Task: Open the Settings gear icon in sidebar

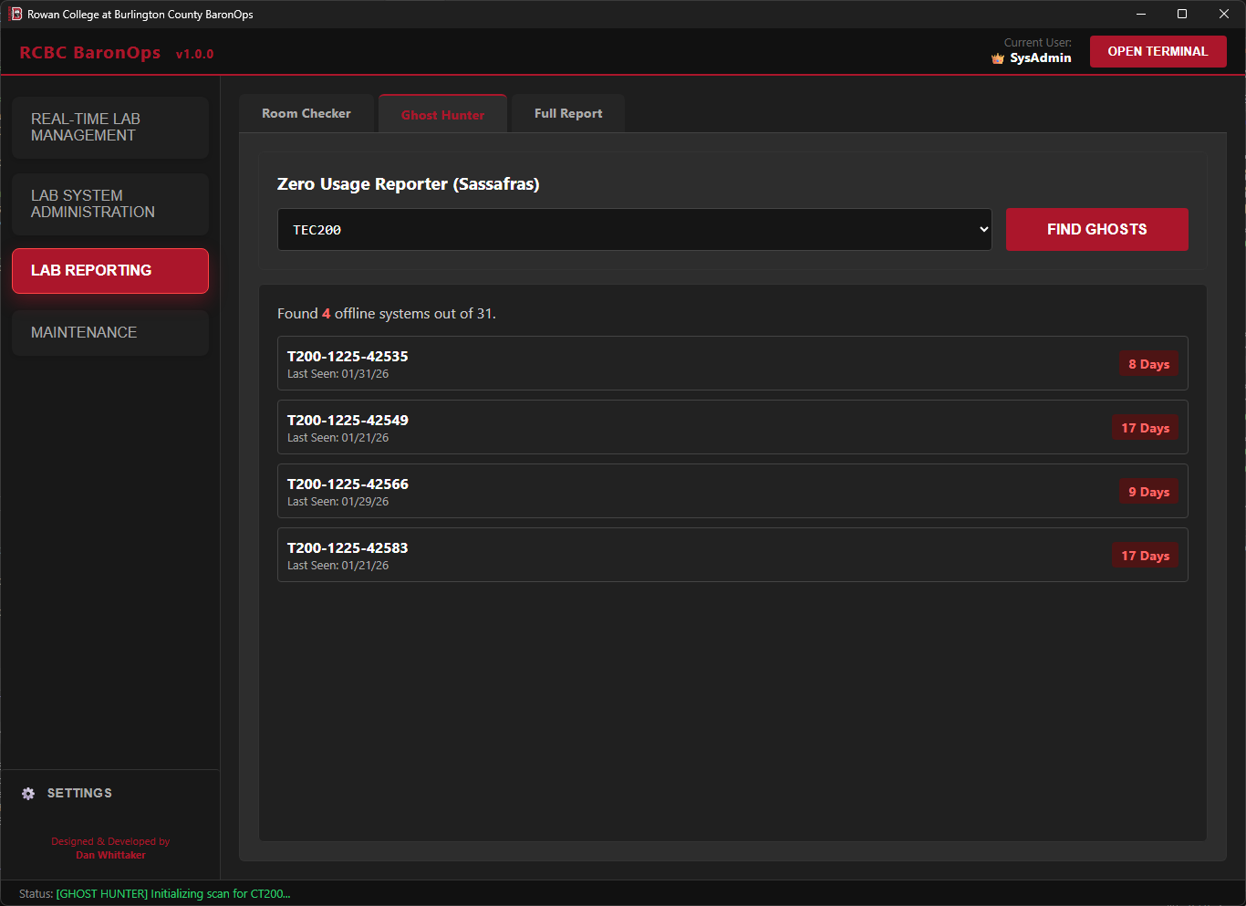Action: 27,793
